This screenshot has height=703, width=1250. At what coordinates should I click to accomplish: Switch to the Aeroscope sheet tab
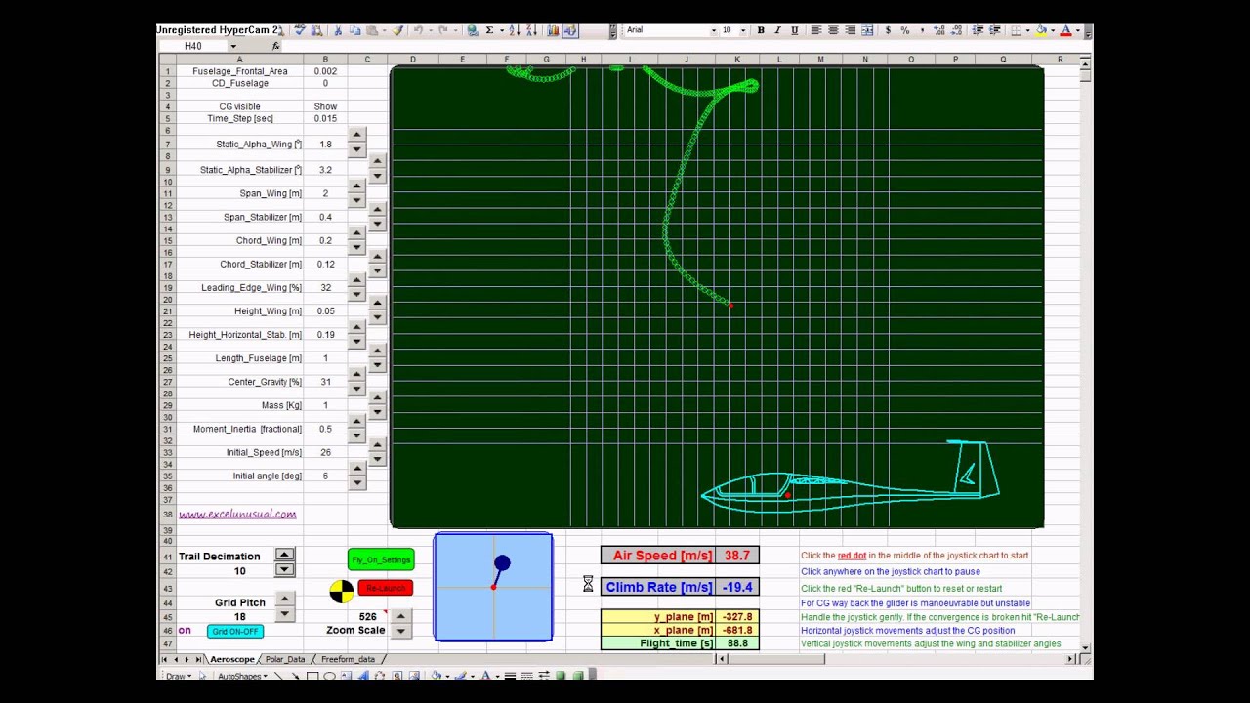pos(232,659)
